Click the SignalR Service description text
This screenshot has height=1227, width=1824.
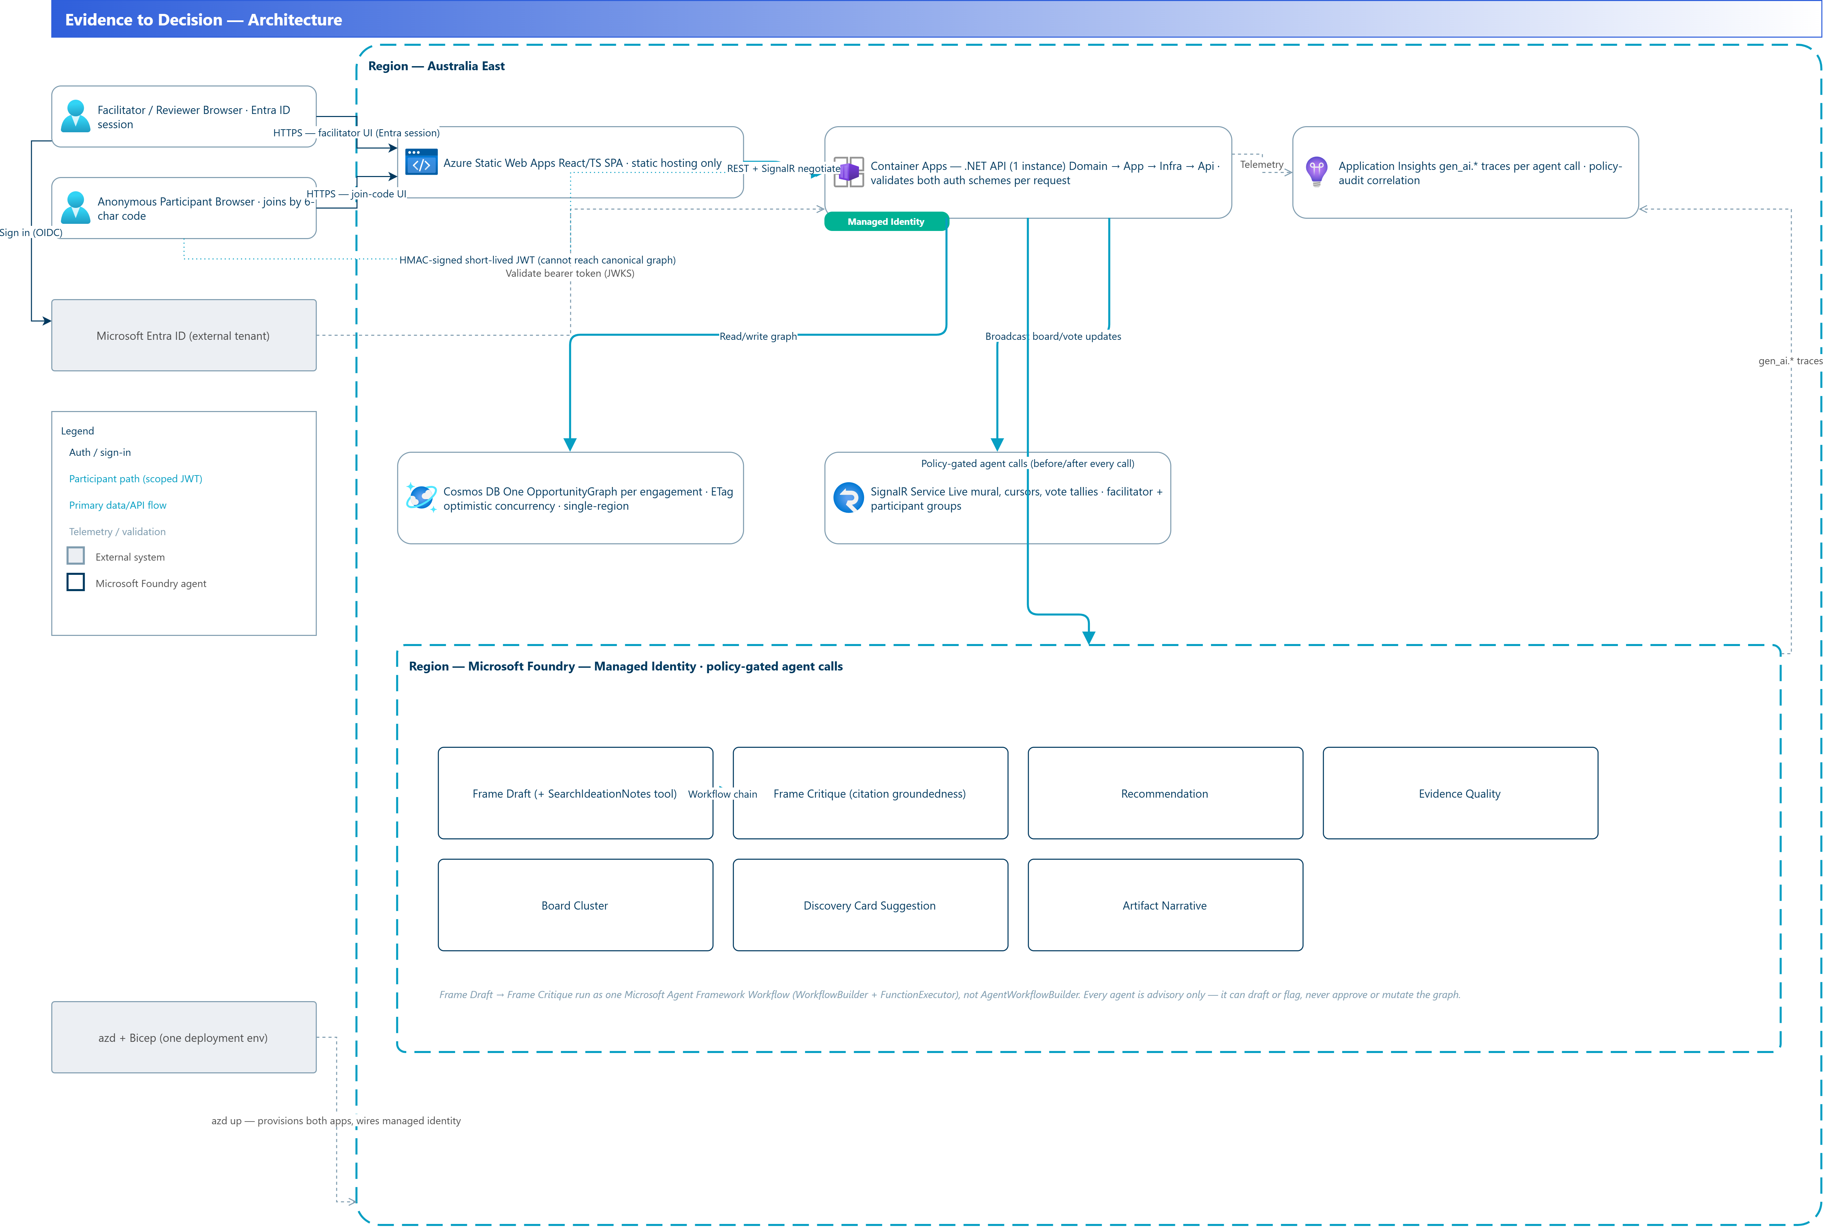[1017, 499]
